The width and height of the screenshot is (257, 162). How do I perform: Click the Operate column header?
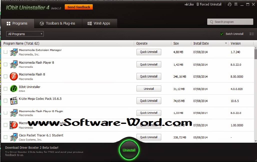(x=142, y=43)
